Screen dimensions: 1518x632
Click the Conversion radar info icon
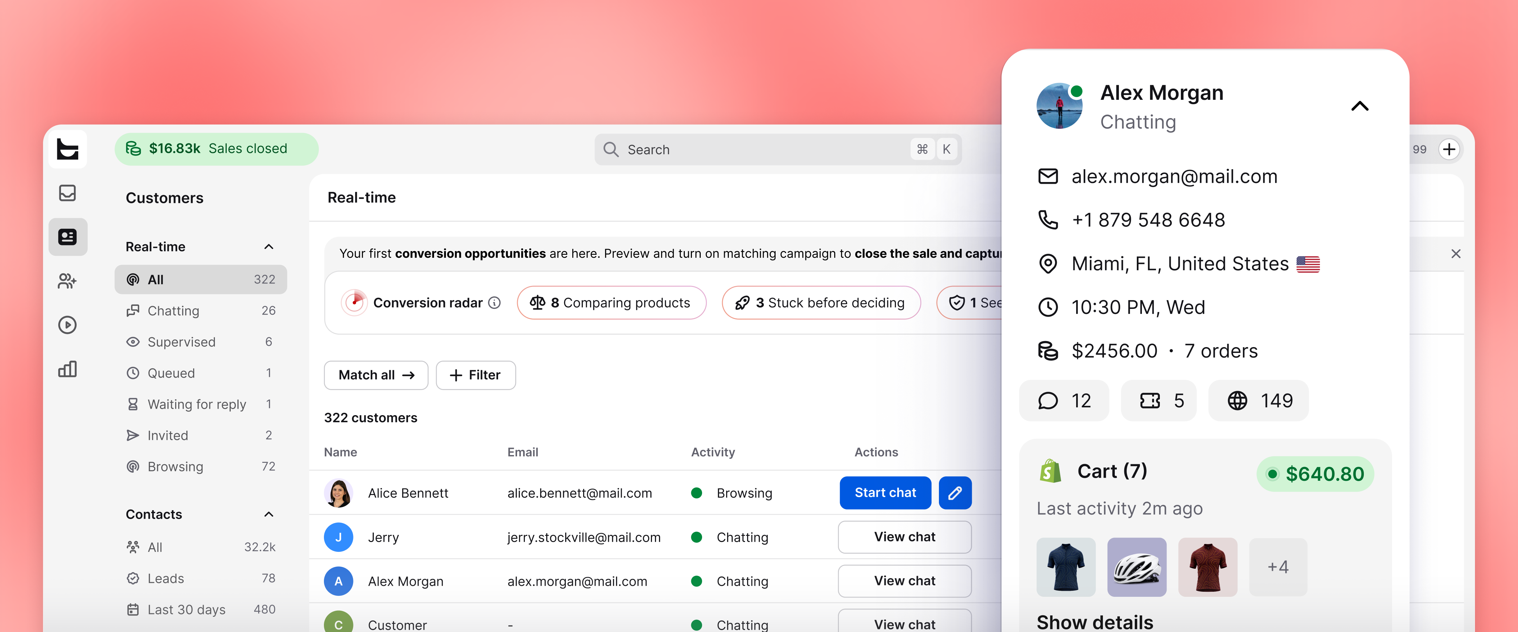click(494, 302)
